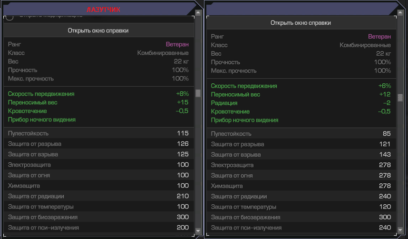
Task: Click the scroll-down arrow of the untitled armor panel
Action: pos(400,230)
